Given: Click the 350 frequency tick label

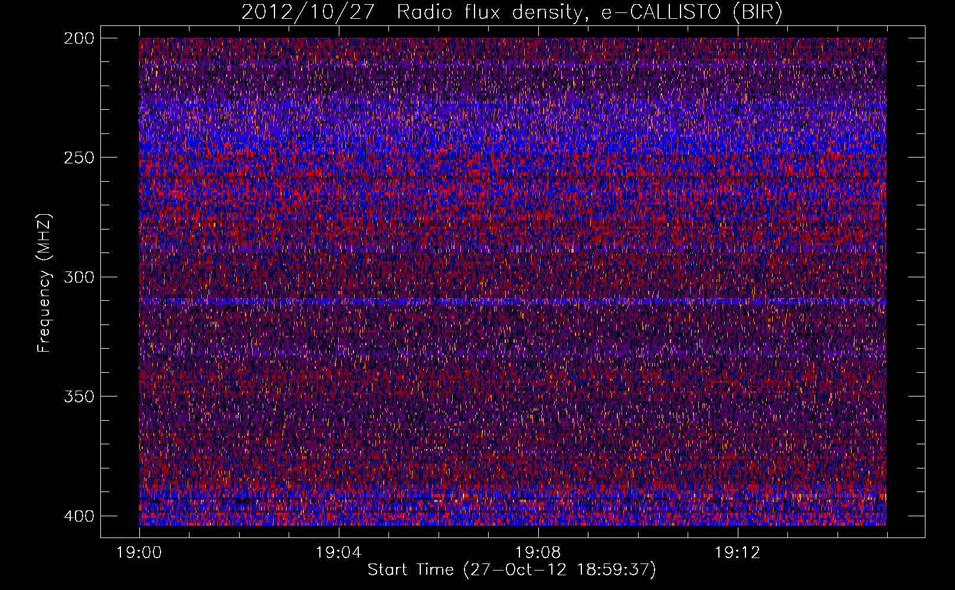Looking at the screenshot, I should [79, 396].
